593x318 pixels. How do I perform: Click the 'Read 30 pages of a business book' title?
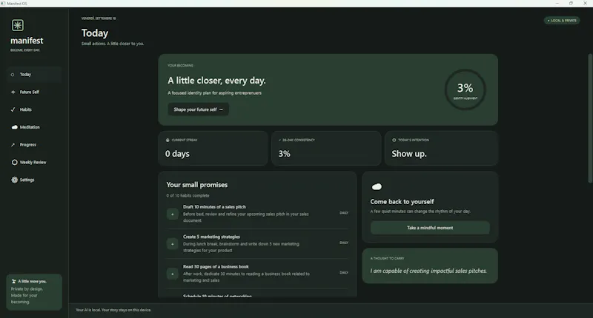click(x=216, y=267)
